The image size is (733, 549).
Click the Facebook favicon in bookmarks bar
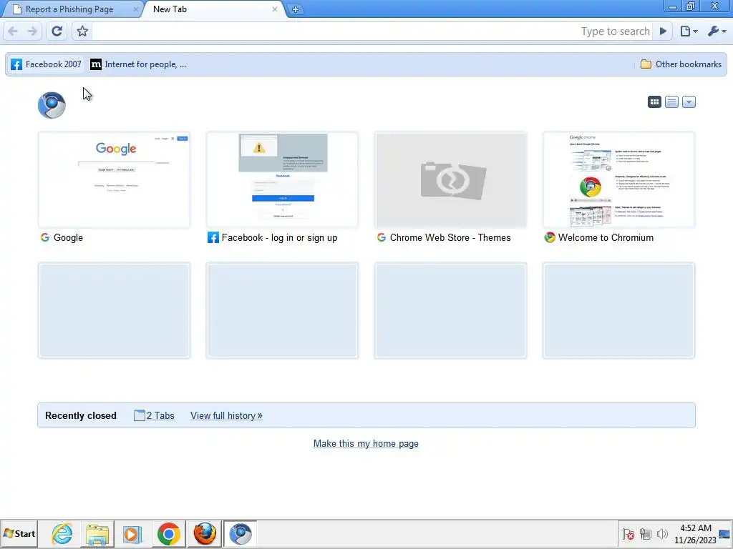[x=16, y=64]
